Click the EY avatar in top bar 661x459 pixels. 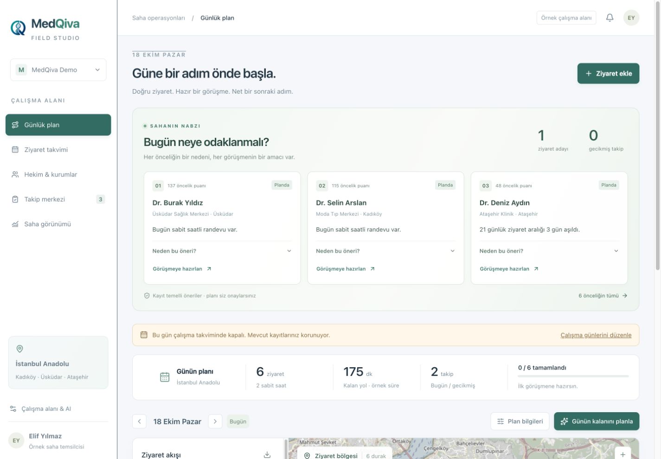click(x=631, y=18)
